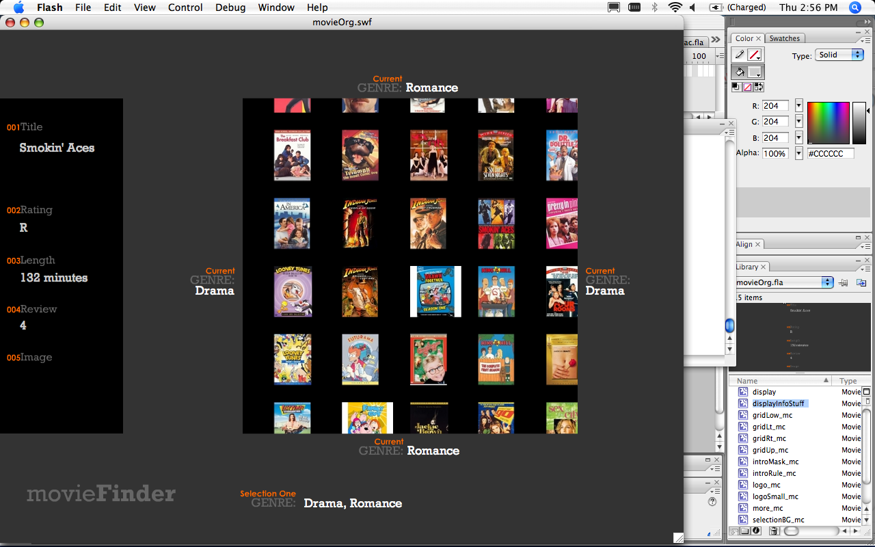The image size is (875, 547).
Task: Click the no color icon
Action: [747, 87]
